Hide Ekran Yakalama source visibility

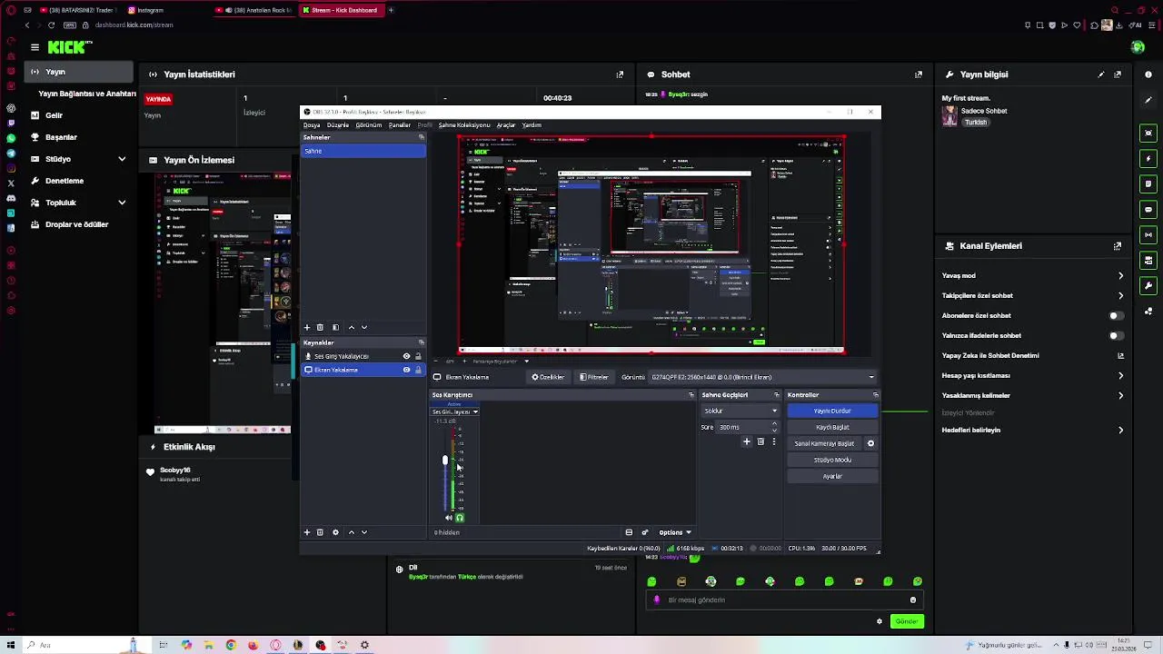point(406,370)
